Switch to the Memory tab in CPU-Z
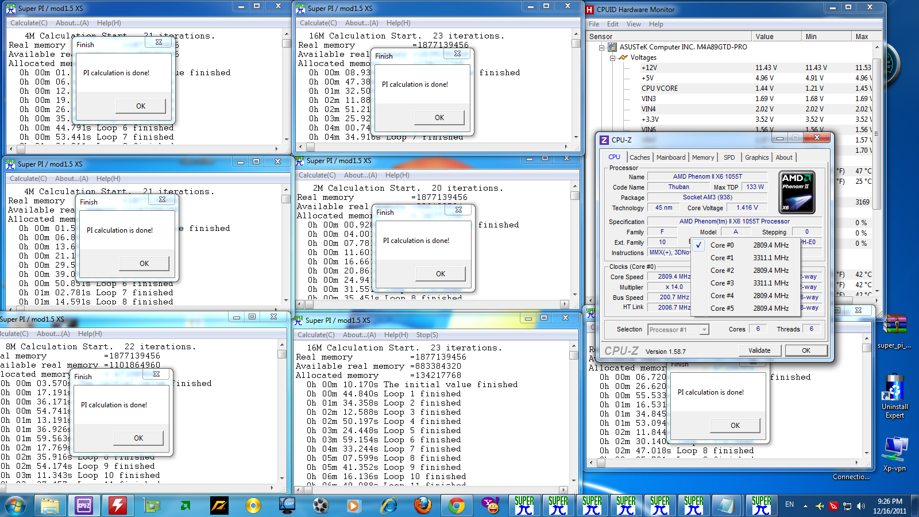This screenshot has width=919, height=517. (x=703, y=157)
